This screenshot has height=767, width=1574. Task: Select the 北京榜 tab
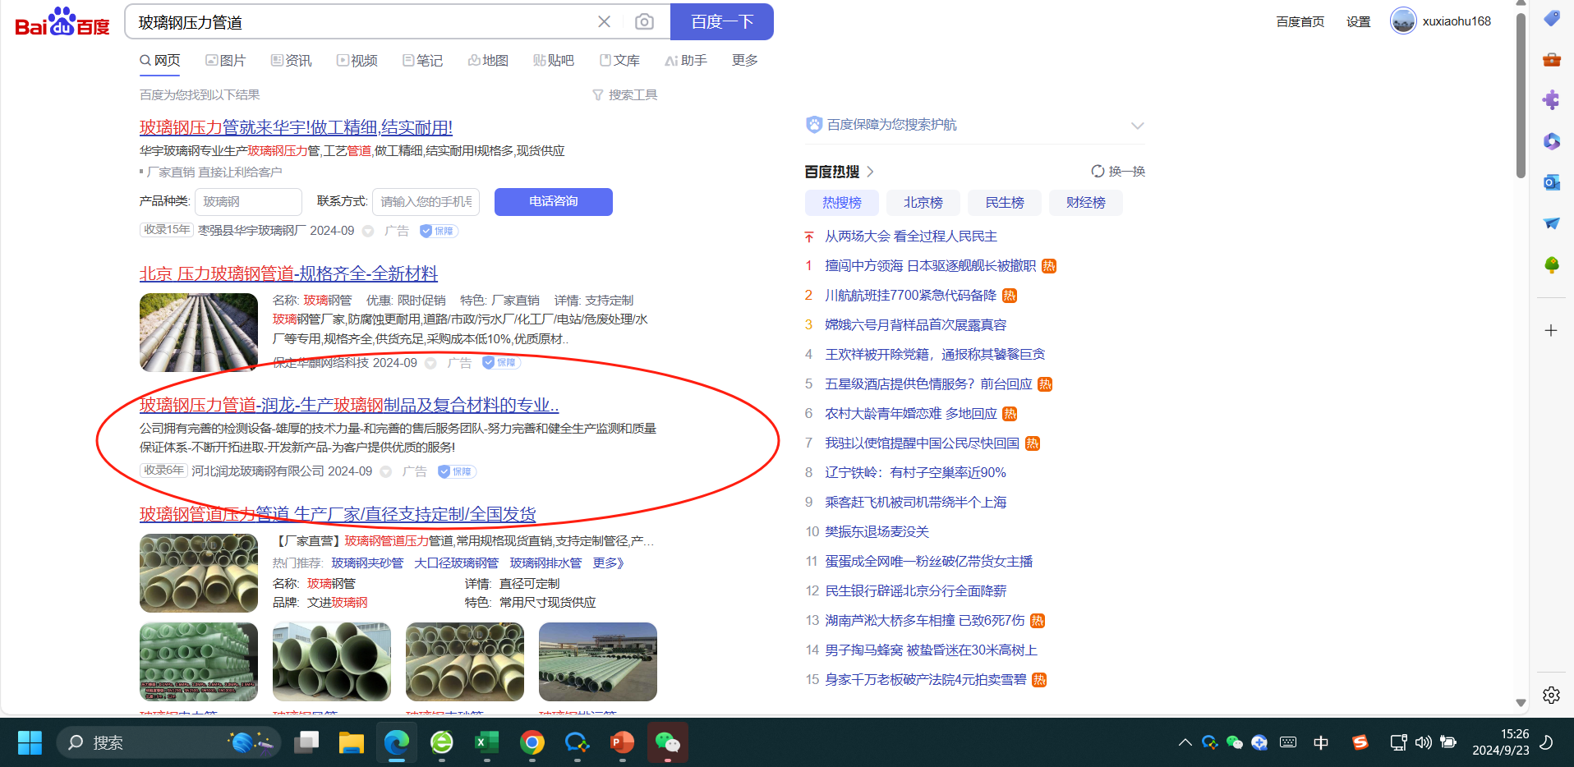pos(923,203)
